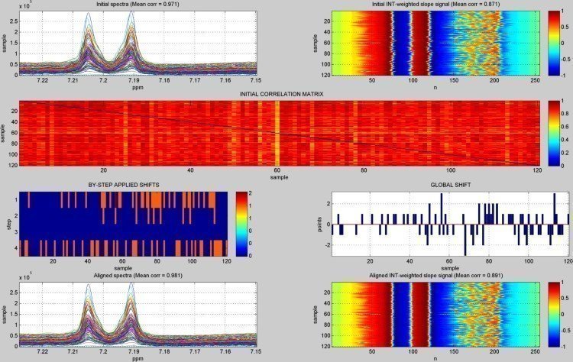Click "ppm" axis label under Initial spectra
The width and height of the screenshot is (573, 362).
point(138,86)
